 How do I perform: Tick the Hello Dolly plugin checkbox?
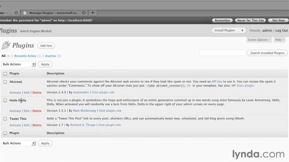coord(5,100)
